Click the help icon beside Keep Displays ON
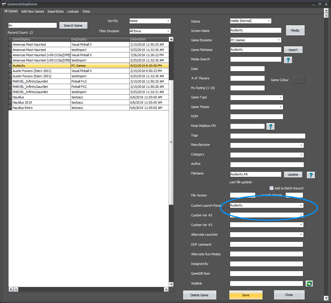The width and height of the screenshot is (331, 303). (x=270, y=126)
